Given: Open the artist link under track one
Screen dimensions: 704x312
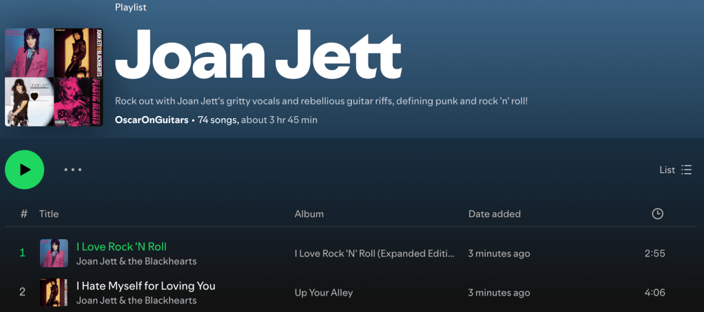Looking at the screenshot, I should point(136,261).
